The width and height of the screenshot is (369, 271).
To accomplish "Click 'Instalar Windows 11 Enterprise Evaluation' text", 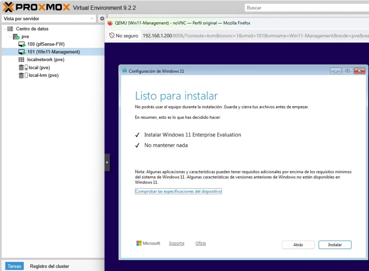I will (193, 135).
